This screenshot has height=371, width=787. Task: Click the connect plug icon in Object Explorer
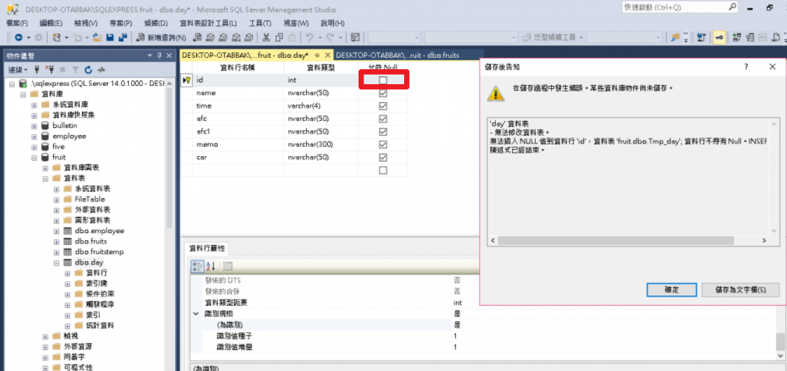[x=37, y=69]
